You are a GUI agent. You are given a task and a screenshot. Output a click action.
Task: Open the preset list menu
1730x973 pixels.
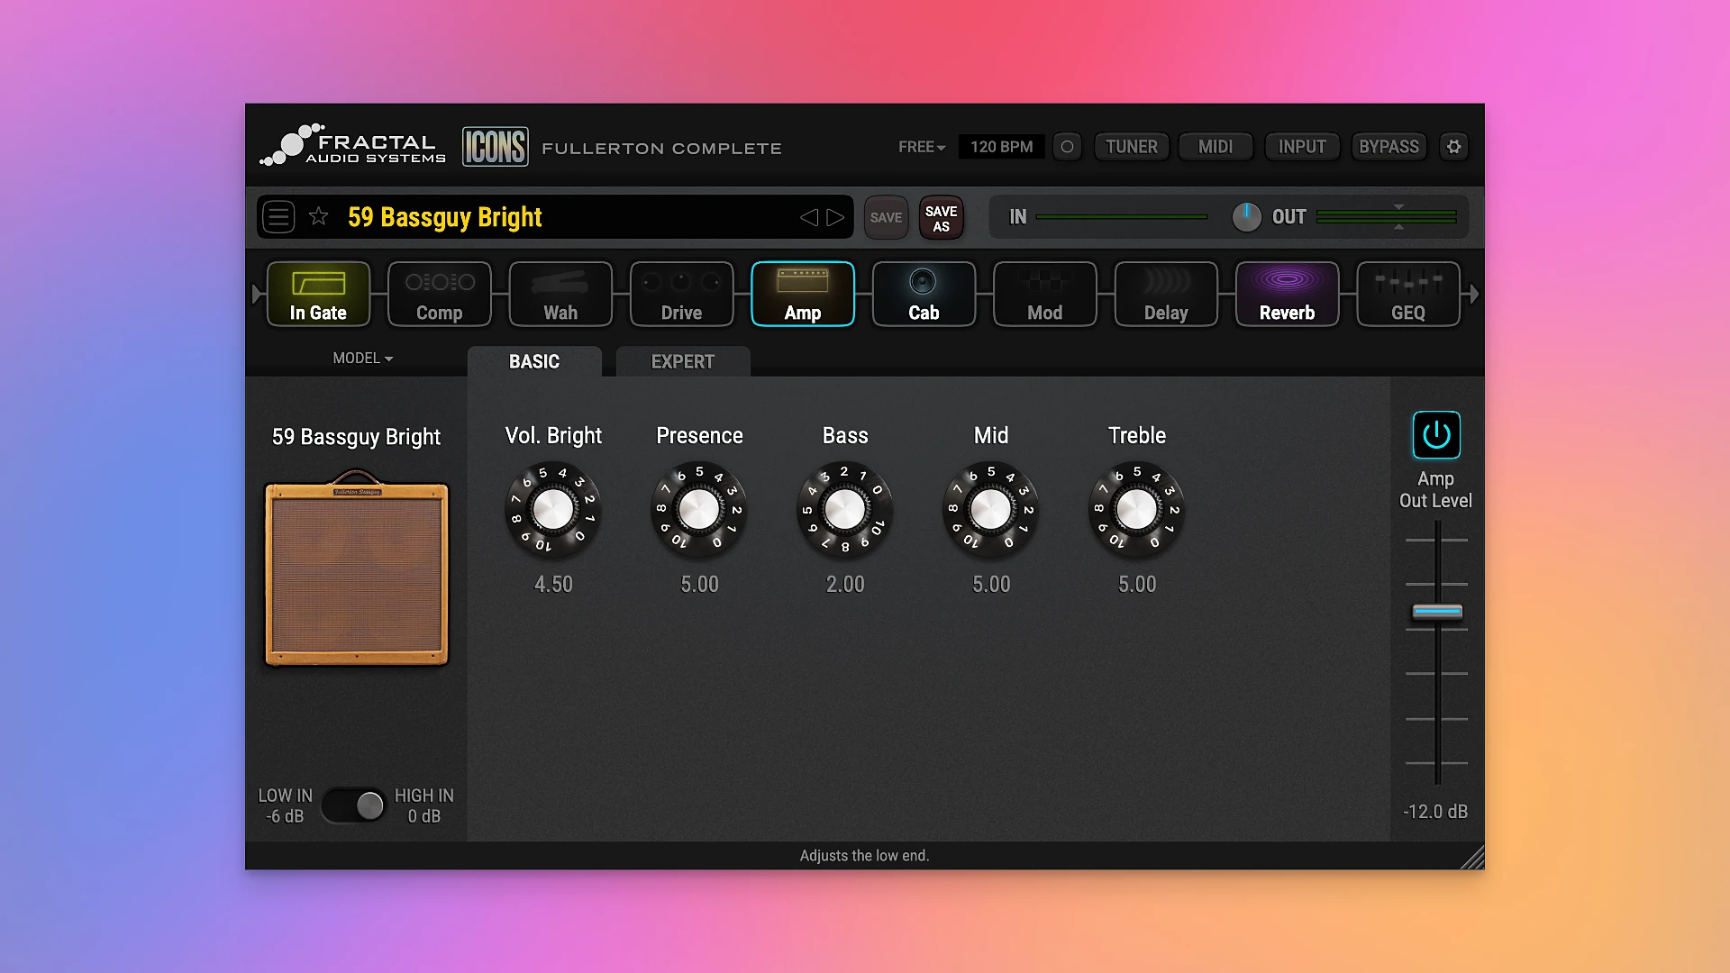click(278, 216)
